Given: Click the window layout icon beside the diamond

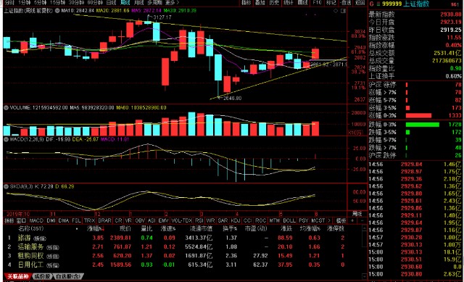Looking at the screenshot, I should (x=343, y=11).
